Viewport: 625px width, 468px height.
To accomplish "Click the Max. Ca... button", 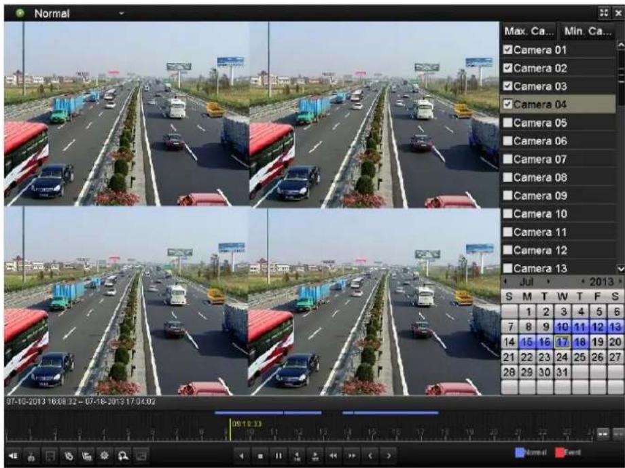I will coord(529,31).
